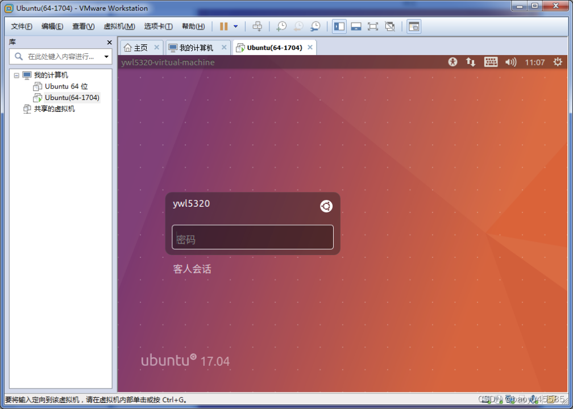The height and width of the screenshot is (409, 573).
Task: Open the 编辑(E) menu
Action: [x=52, y=26]
